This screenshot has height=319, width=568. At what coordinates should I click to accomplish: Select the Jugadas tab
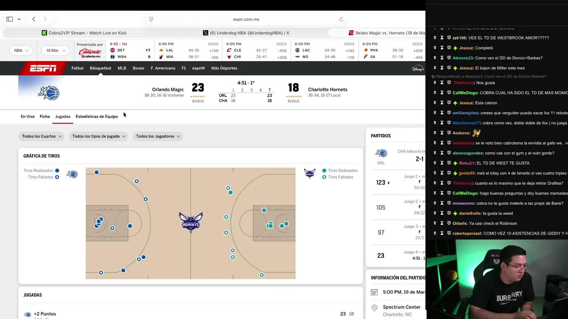63,117
